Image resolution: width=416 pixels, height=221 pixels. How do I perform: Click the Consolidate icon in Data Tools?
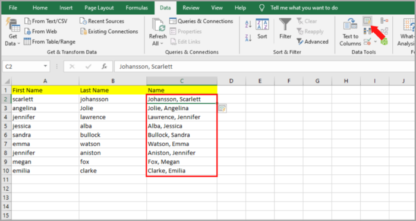[x=384, y=21]
